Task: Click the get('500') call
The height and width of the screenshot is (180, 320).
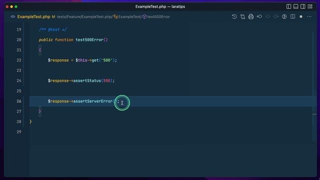Action: click(x=103, y=60)
